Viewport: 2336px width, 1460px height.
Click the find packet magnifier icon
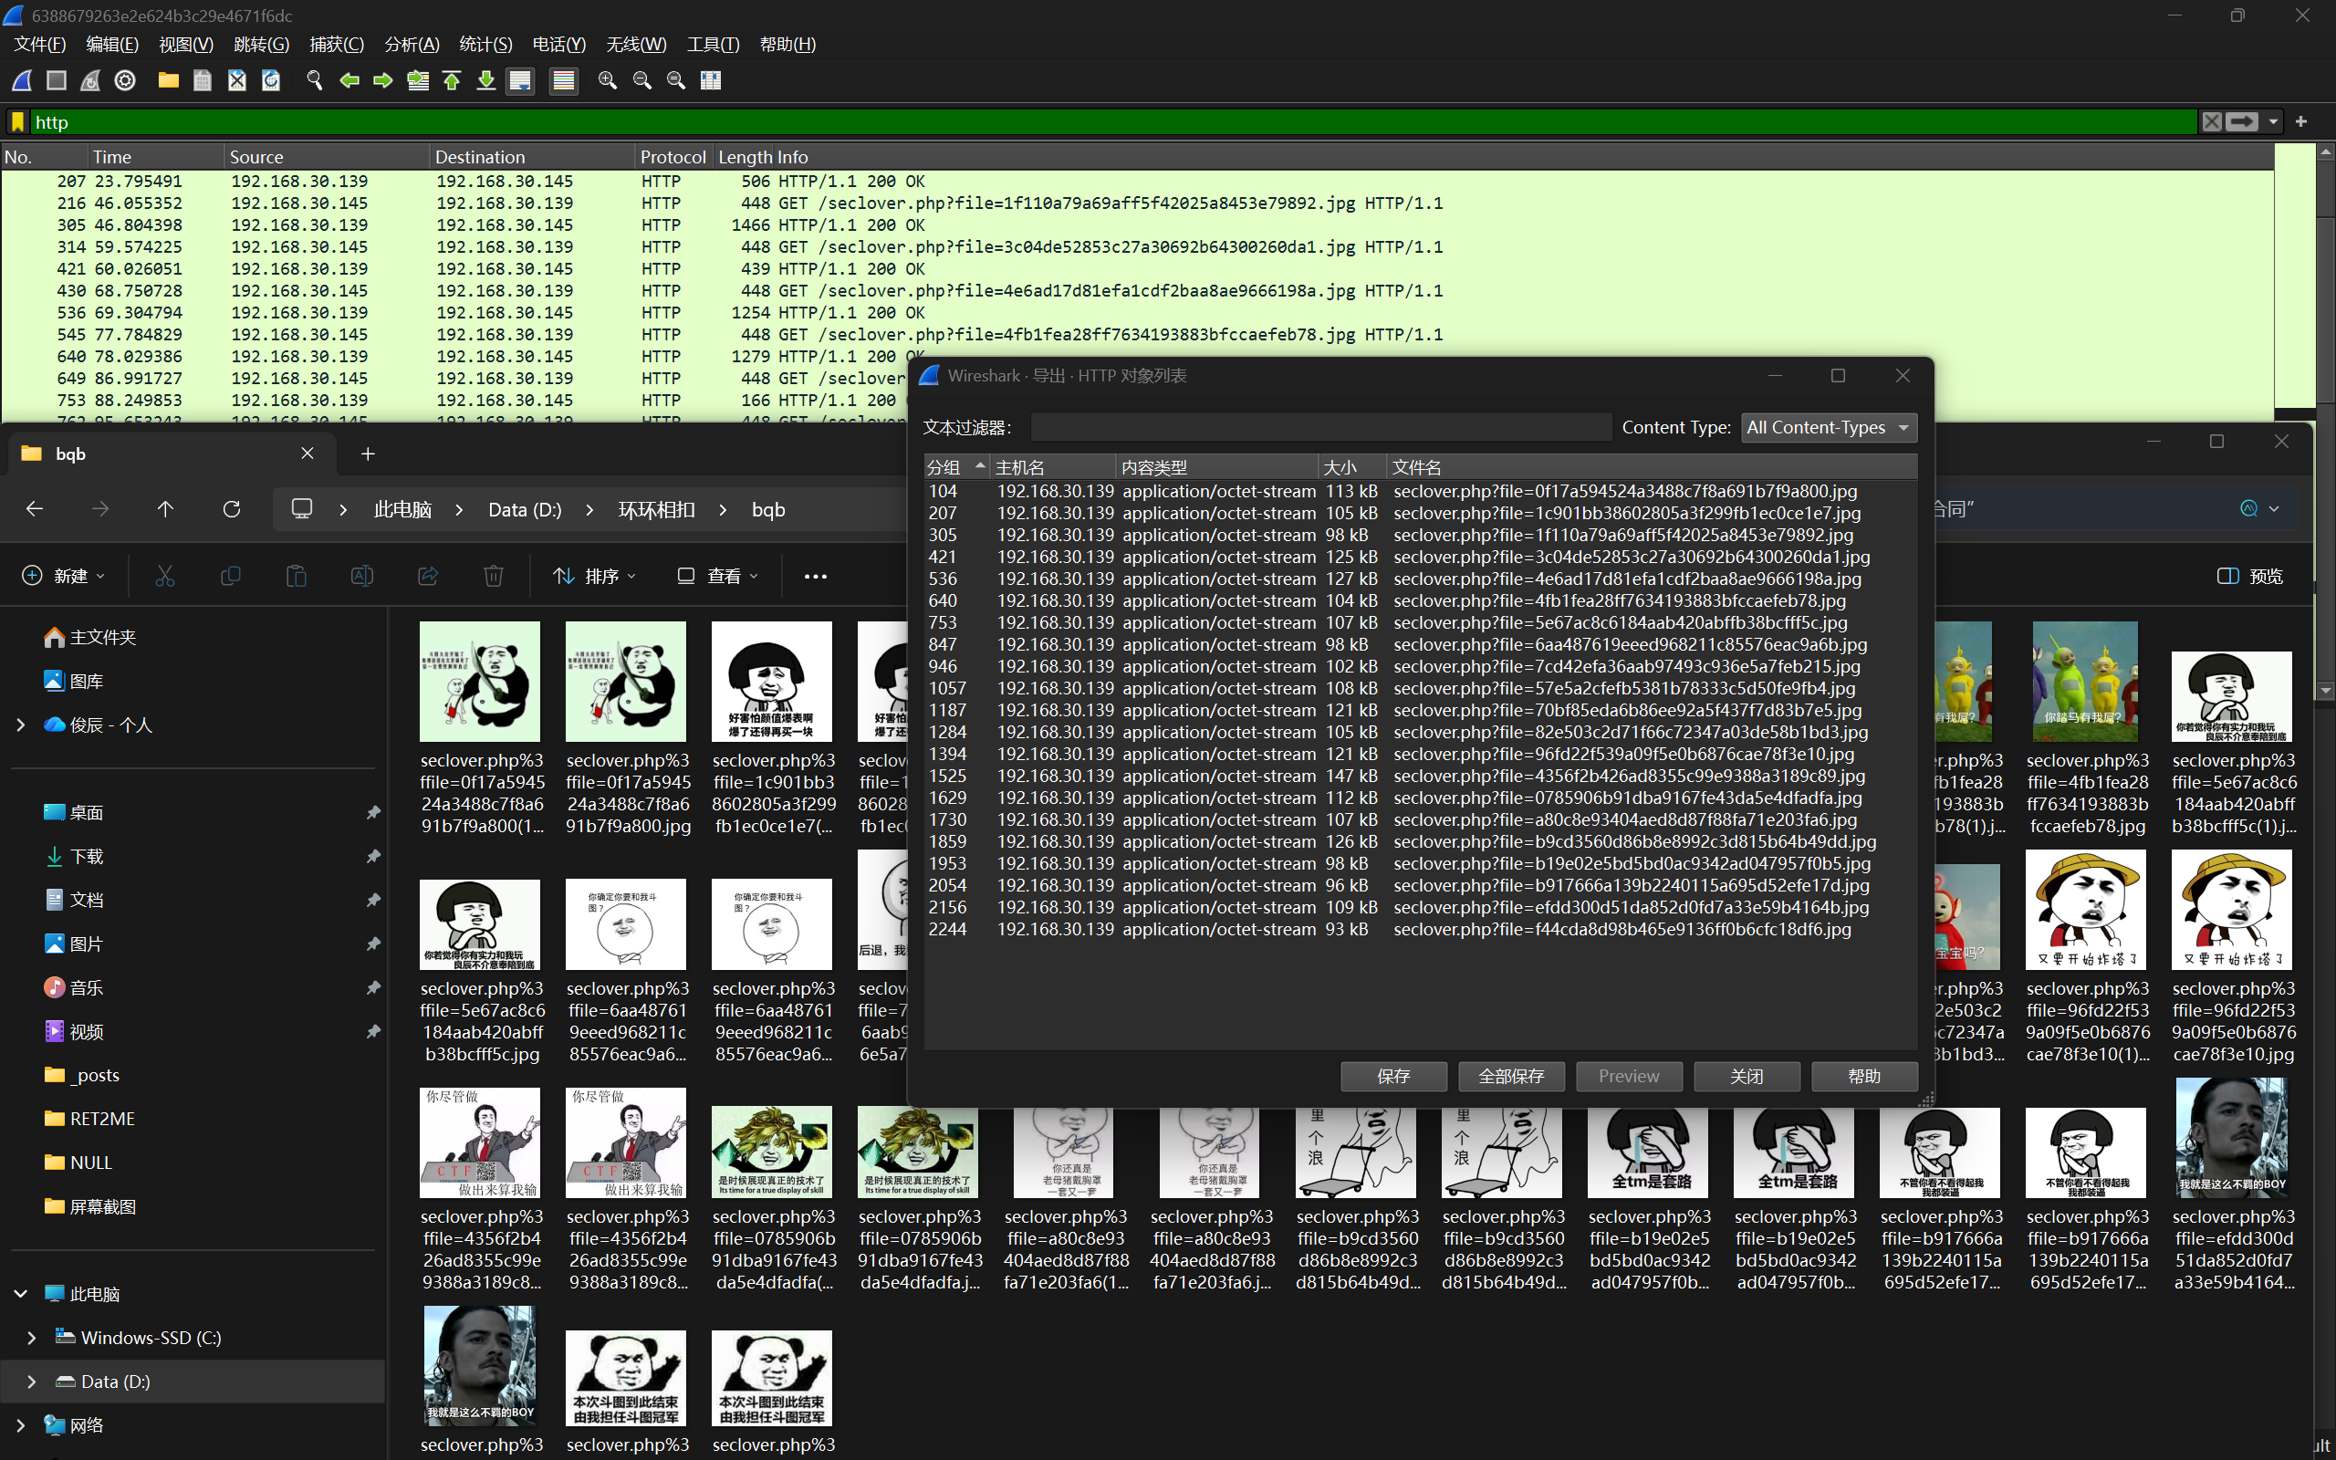[314, 81]
